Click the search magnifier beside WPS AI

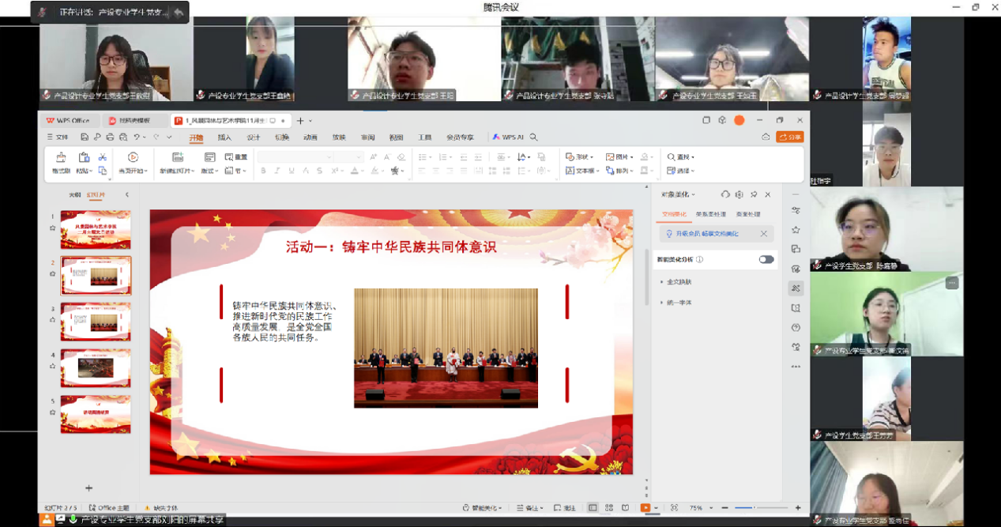534,137
